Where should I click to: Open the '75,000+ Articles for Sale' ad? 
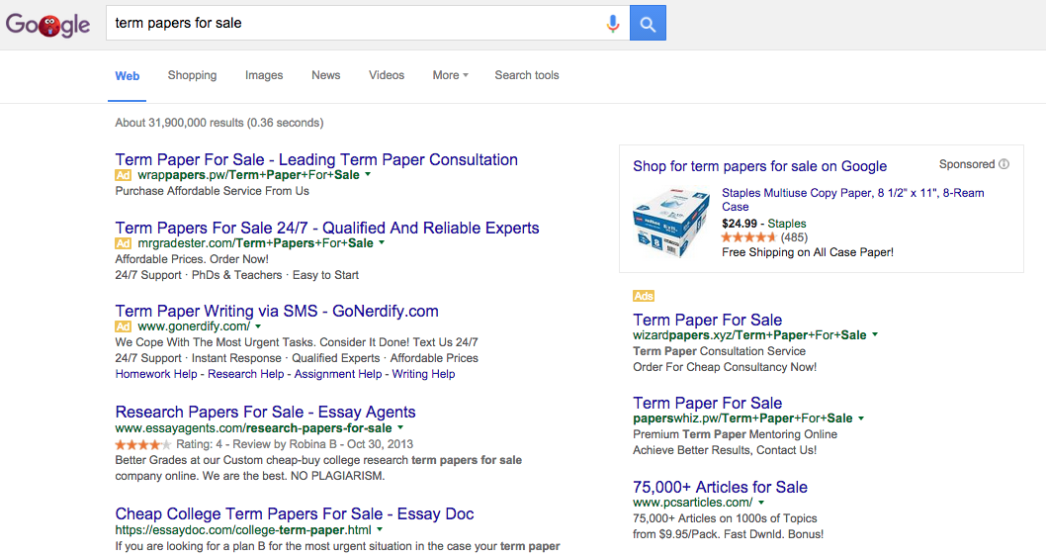click(720, 487)
